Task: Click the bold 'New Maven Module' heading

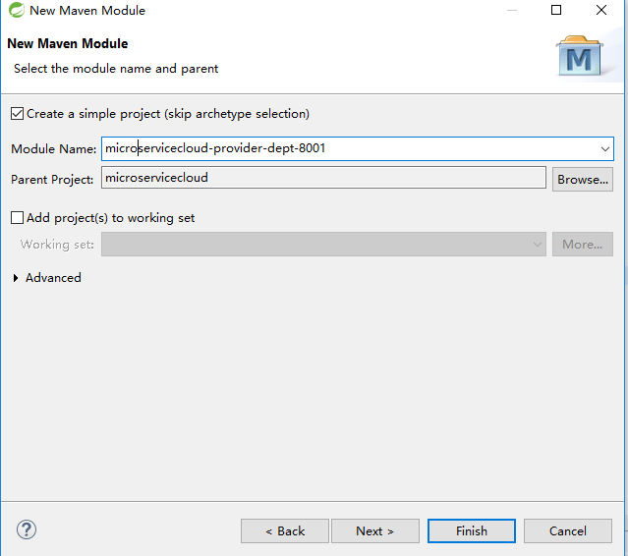Action: tap(68, 43)
